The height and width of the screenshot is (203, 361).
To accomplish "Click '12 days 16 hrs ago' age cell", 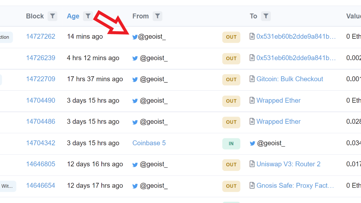I will 95,164.
